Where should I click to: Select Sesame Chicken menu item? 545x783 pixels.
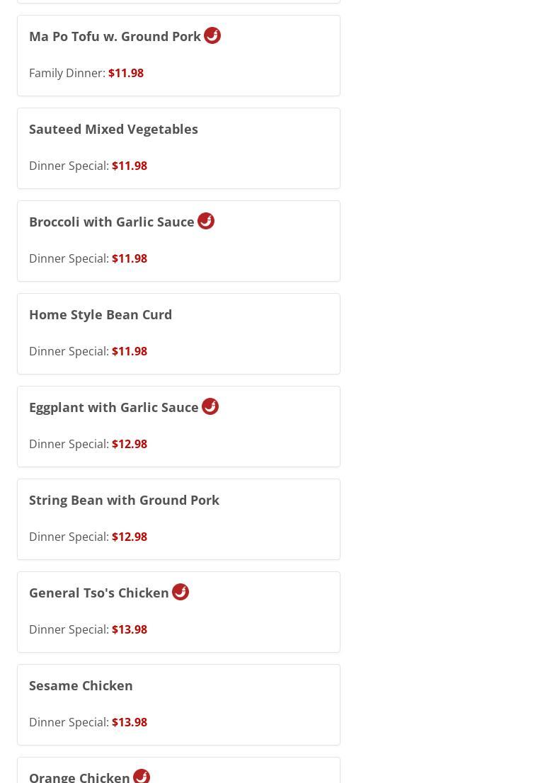(81, 686)
